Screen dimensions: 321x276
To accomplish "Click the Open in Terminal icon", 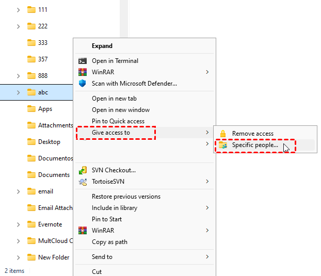I will click(x=83, y=61).
